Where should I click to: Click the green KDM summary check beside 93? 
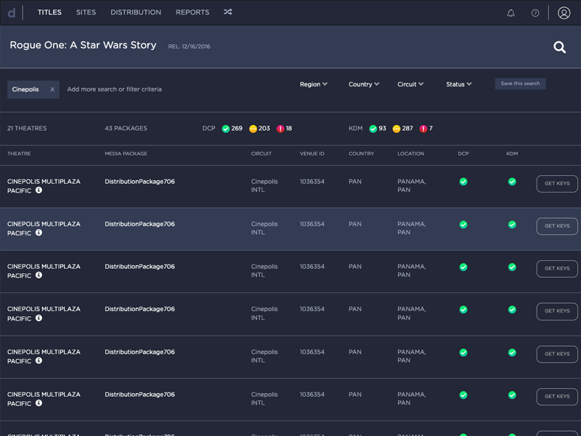pos(373,129)
